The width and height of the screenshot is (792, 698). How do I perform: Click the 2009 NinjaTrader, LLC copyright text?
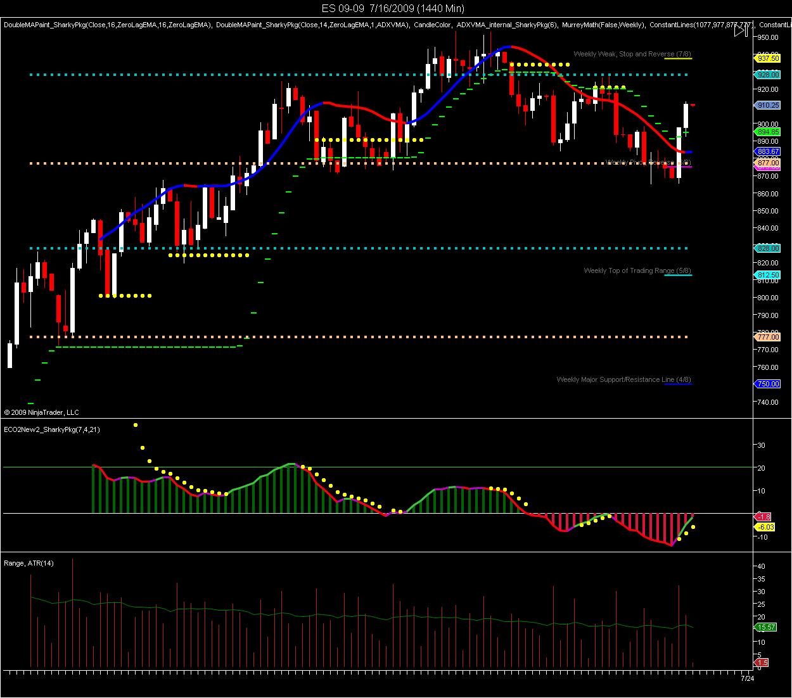(41, 412)
